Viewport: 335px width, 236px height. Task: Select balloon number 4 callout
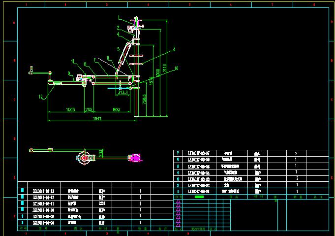[x=118, y=34]
